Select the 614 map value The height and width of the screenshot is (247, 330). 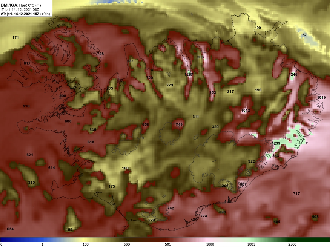click(x=51, y=168)
